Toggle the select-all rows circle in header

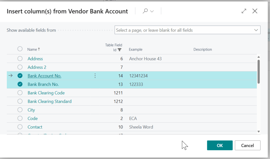20,49
